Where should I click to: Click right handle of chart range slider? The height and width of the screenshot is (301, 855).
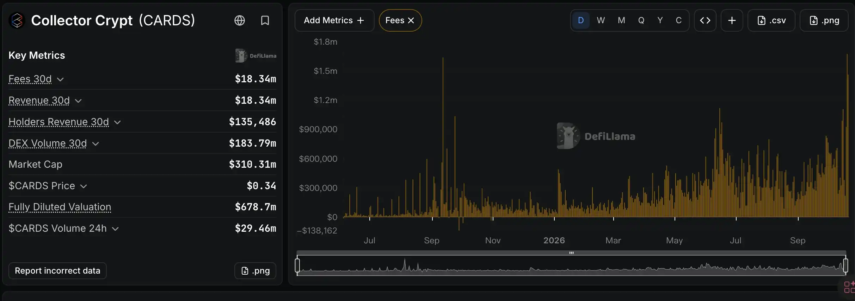point(845,265)
